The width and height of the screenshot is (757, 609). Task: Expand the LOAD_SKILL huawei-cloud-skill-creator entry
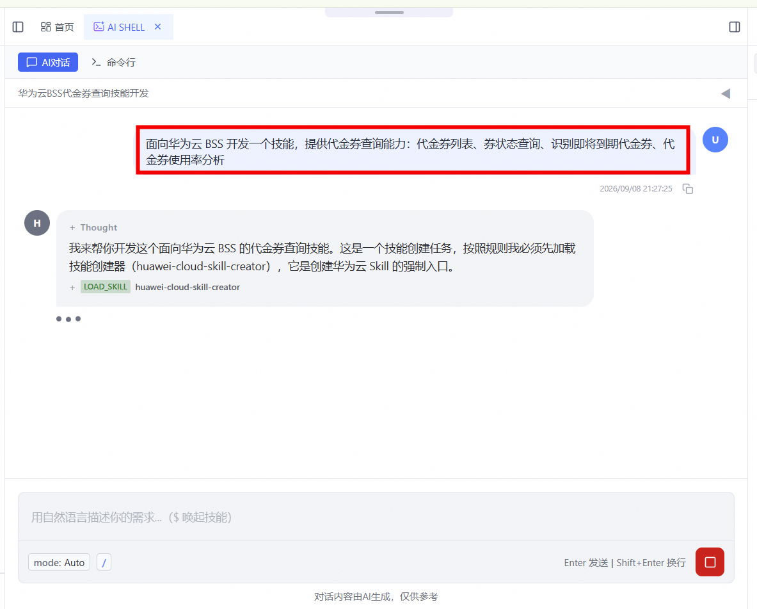[x=72, y=288]
